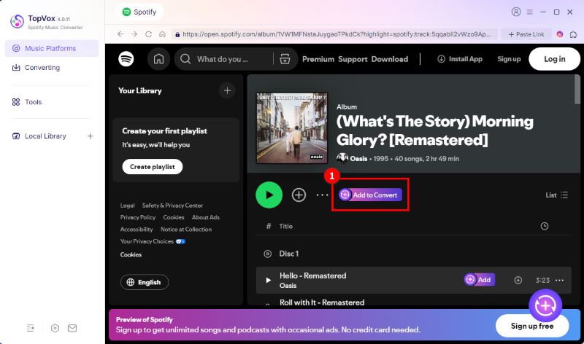Click the browser home icon
This screenshot has width=584, height=344.
pyautogui.click(x=162, y=34)
